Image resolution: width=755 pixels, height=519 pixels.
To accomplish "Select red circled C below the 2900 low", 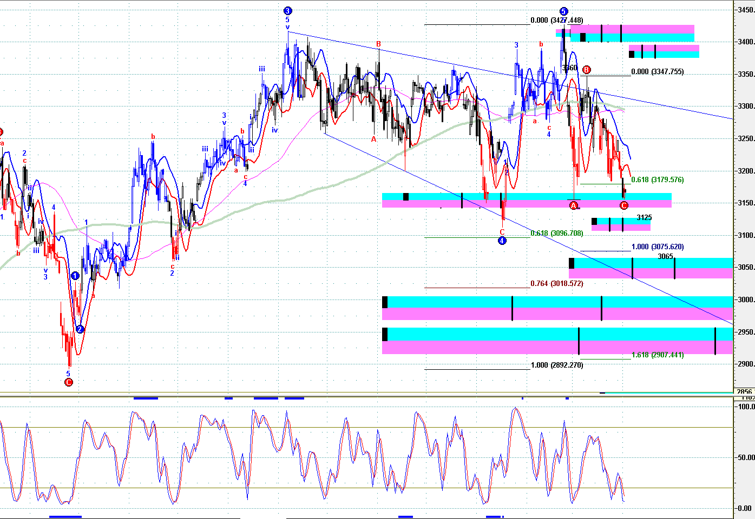I will tap(68, 382).
